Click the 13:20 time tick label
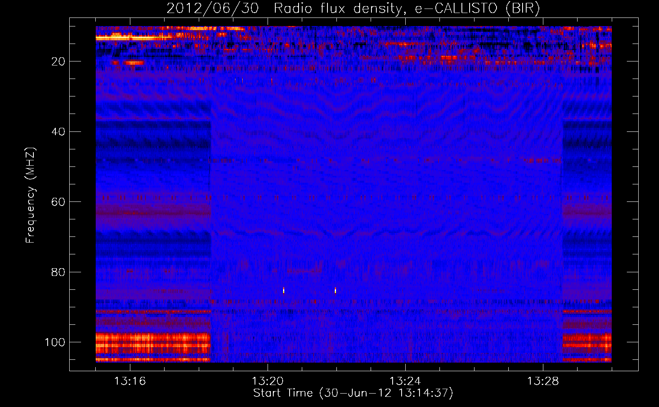 268,381
